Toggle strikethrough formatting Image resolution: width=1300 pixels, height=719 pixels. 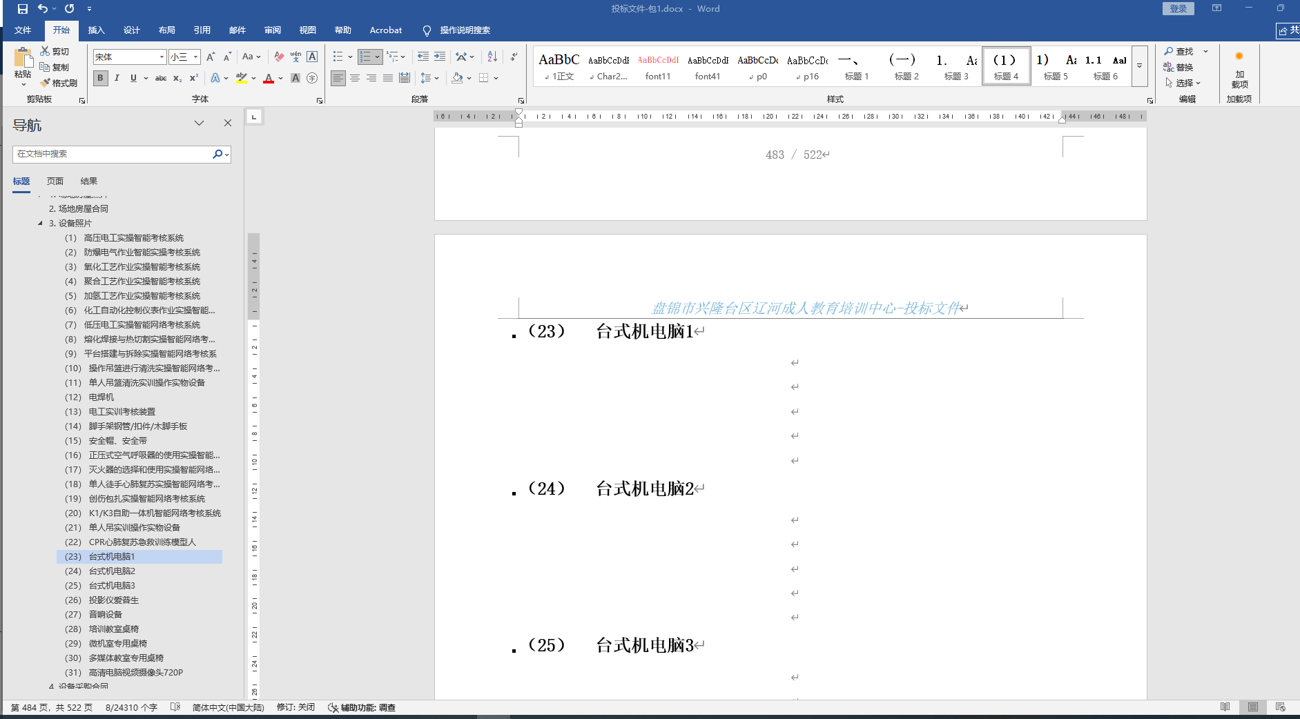click(161, 78)
